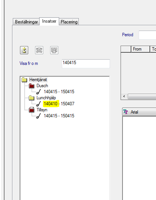
Task: Click the greyed telephone icon button
Action: [x=39, y=50]
